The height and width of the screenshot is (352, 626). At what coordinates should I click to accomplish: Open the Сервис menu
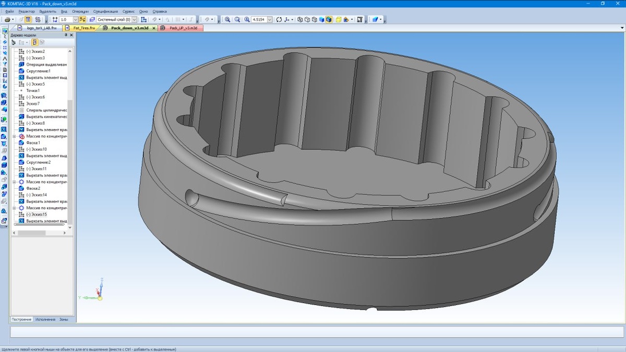pos(128,11)
